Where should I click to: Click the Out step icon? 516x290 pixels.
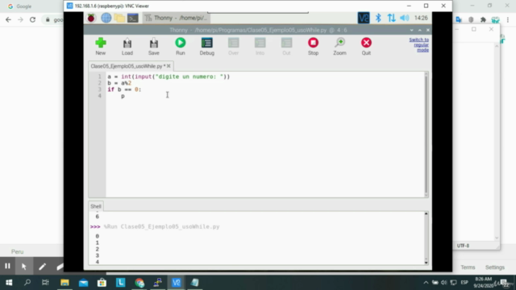[286, 46]
